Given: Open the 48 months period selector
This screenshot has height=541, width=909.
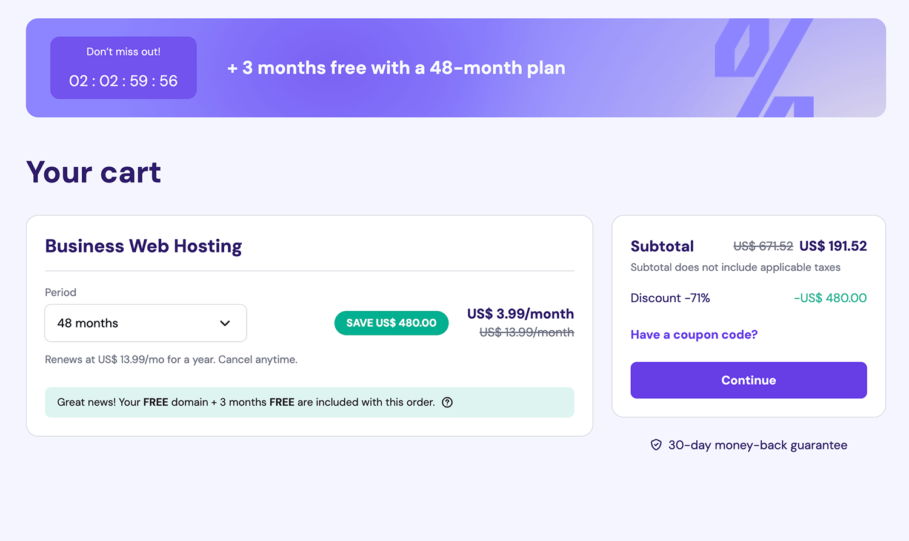Looking at the screenshot, I should pyautogui.click(x=145, y=324).
